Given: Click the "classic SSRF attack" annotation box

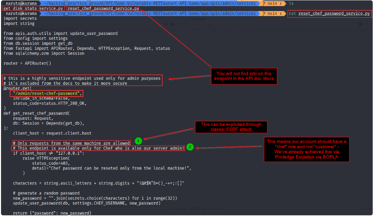Looking at the screenshot, I should (231, 127).
